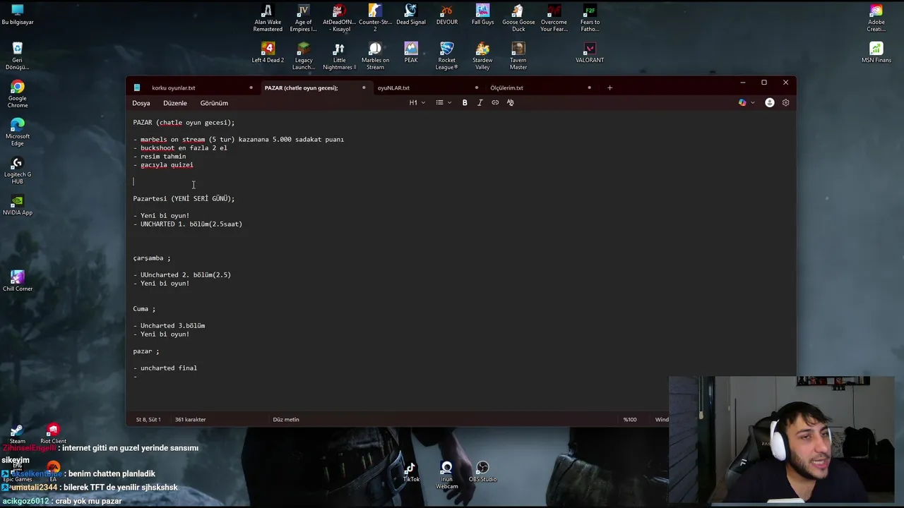The image size is (904, 508).
Task: Select the Counter-Strike 2 desktop icon
Action: tap(375, 18)
